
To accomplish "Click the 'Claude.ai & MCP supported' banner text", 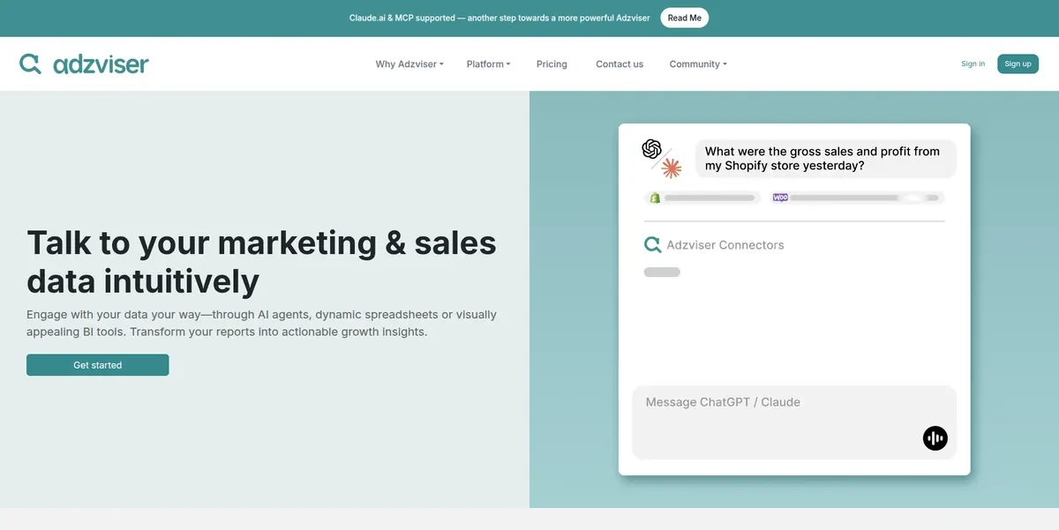I will (499, 18).
